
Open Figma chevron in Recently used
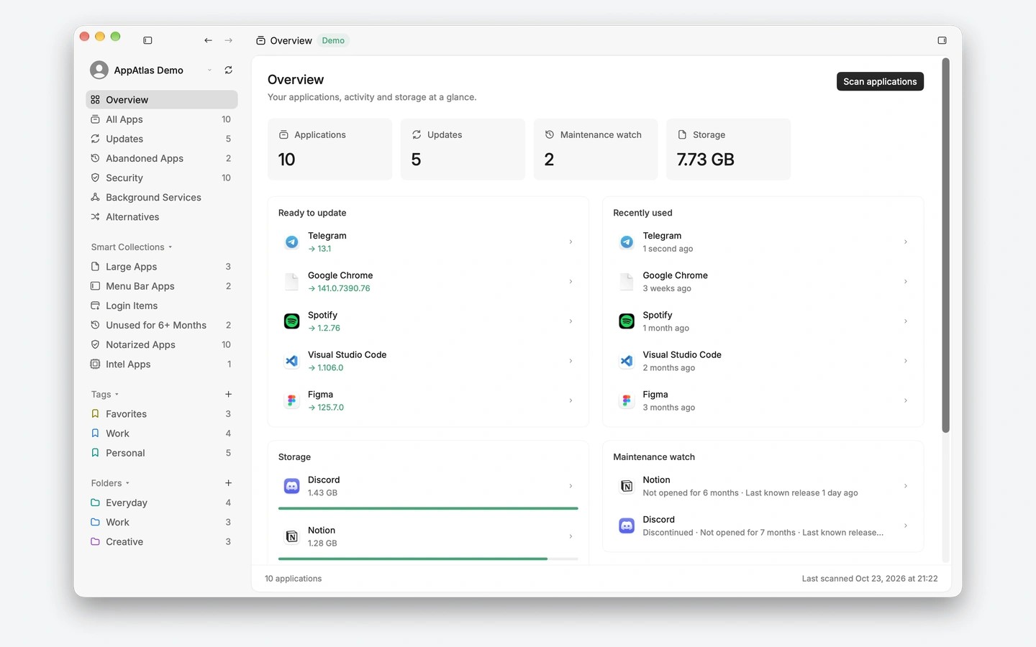point(905,400)
